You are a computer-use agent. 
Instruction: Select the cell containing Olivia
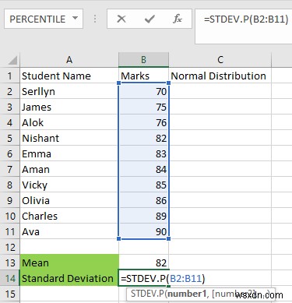click(69, 200)
